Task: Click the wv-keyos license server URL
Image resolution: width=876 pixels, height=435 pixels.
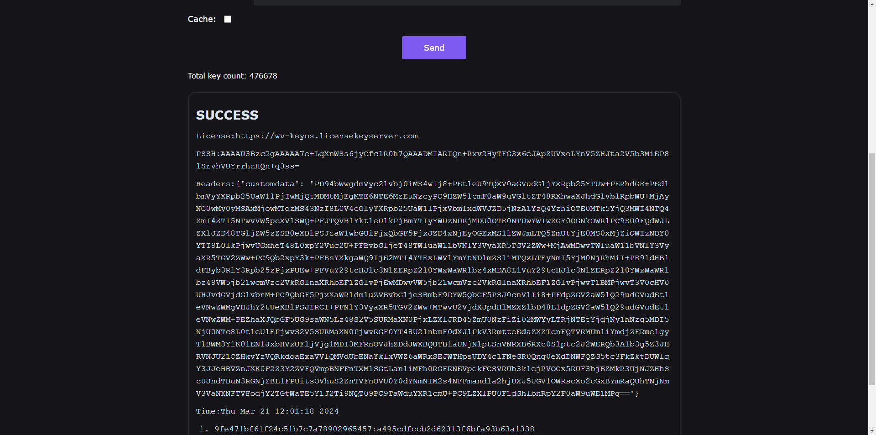Action: 327,136
